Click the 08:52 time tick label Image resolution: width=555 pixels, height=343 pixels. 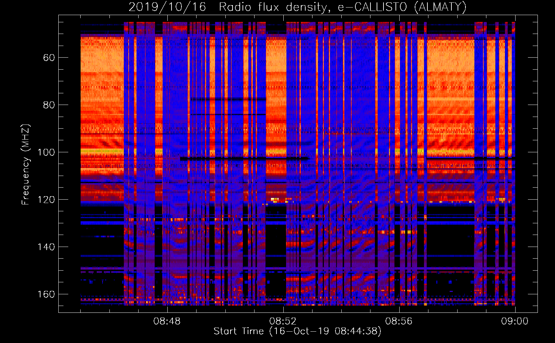click(283, 321)
